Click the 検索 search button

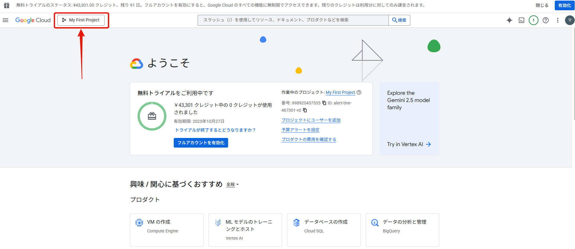pos(399,20)
